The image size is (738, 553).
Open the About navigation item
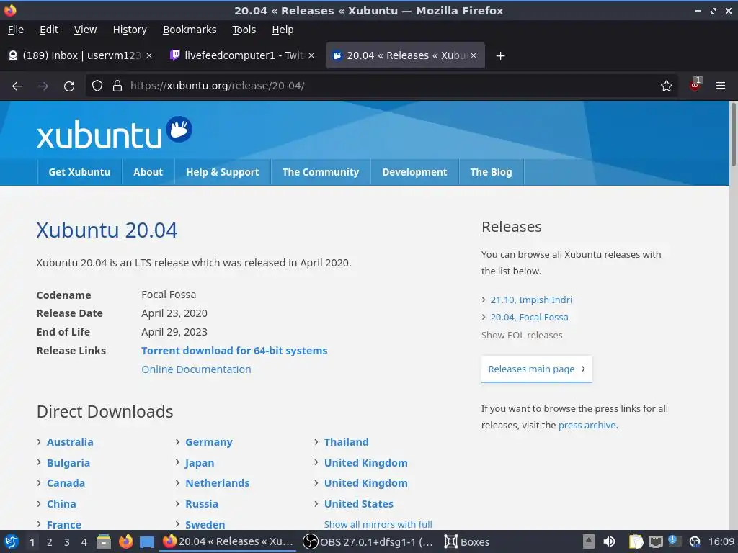[x=148, y=172]
